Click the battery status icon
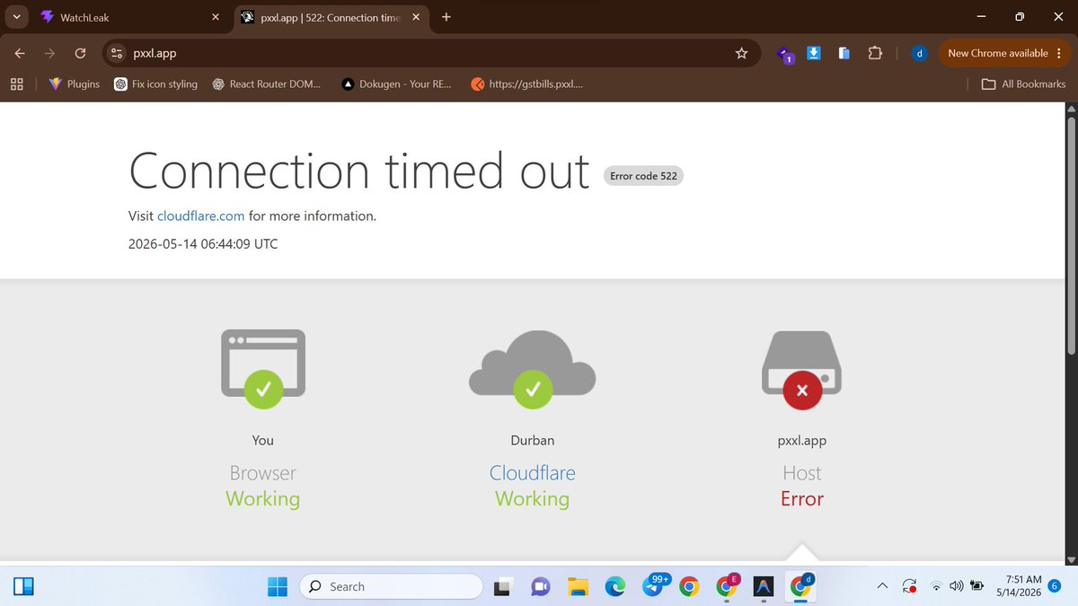This screenshot has width=1078, height=606. click(976, 586)
